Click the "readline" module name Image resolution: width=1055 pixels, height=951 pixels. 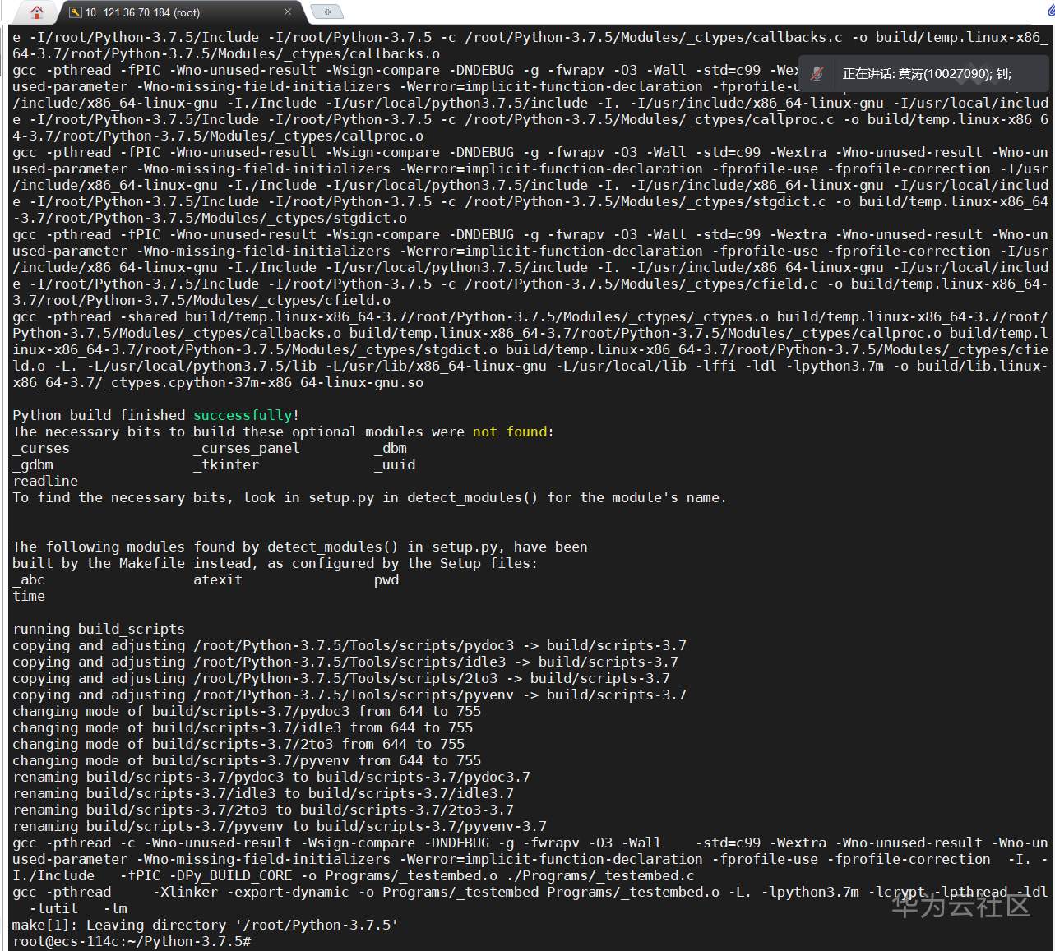click(45, 481)
